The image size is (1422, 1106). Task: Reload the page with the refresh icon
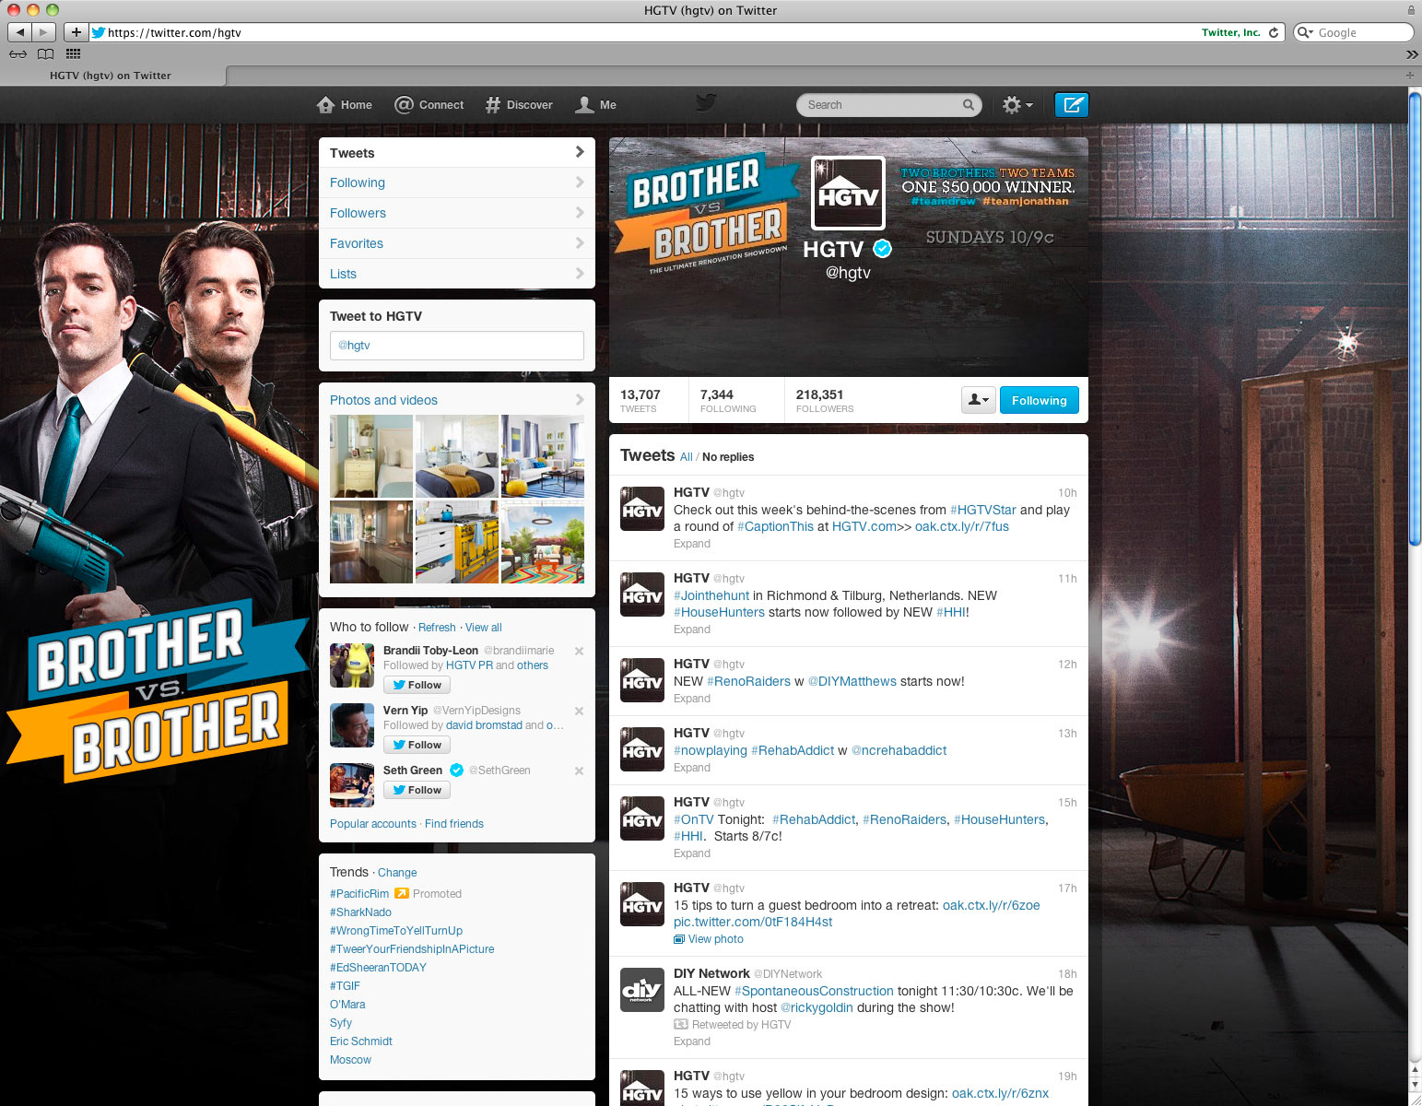[x=1274, y=32]
